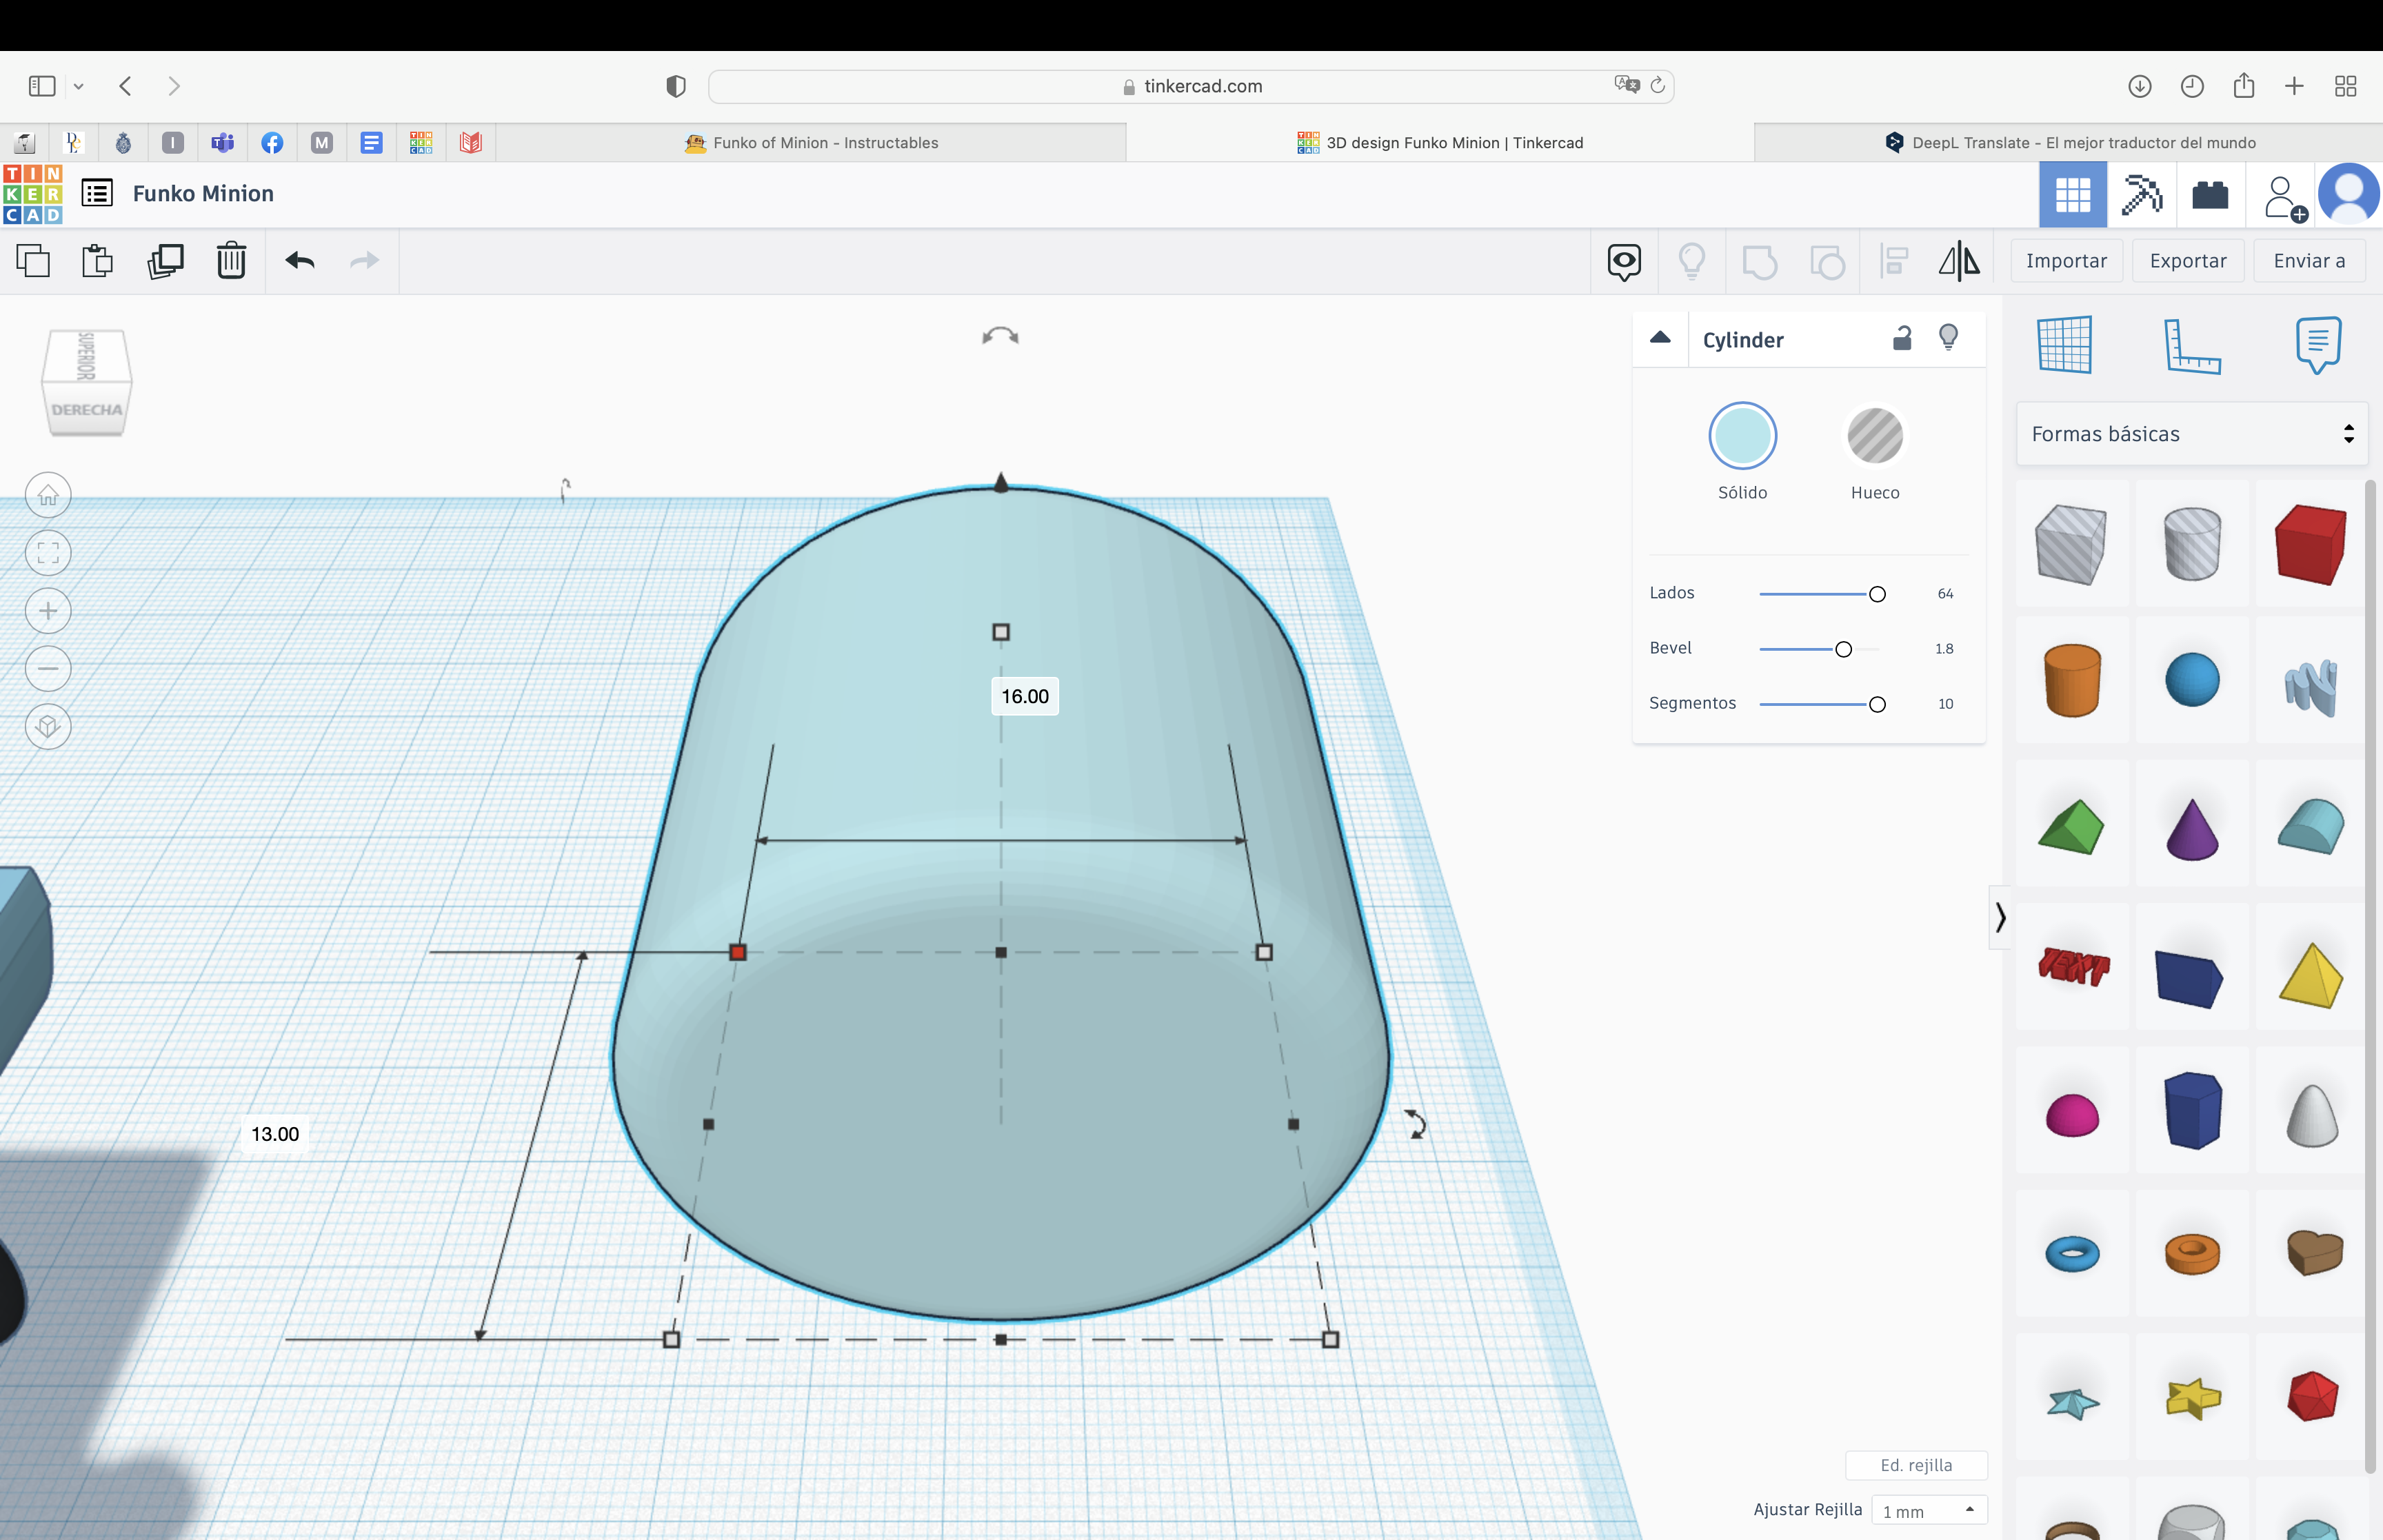2383x1540 pixels.
Task: Duplicate the selected Cylinder shape
Action: click(165, 261)
